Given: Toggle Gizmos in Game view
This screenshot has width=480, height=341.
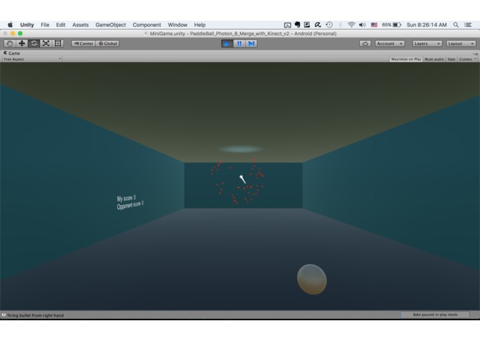Looking at the screenshot, I should click(465, 59).
